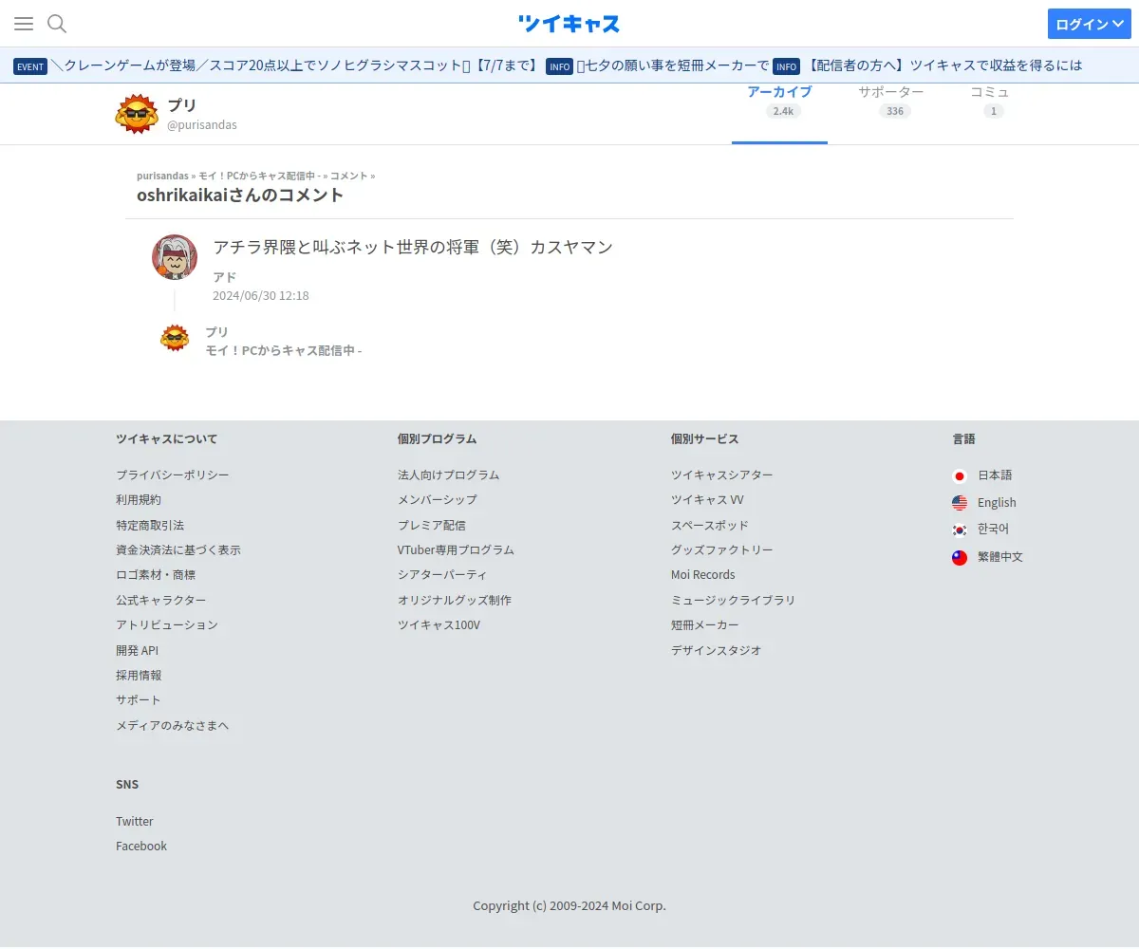Image resolution: width=1139 pixels, height=949 pixels.
Task: Open ツイキャス100V link
Action: [439, 624]
